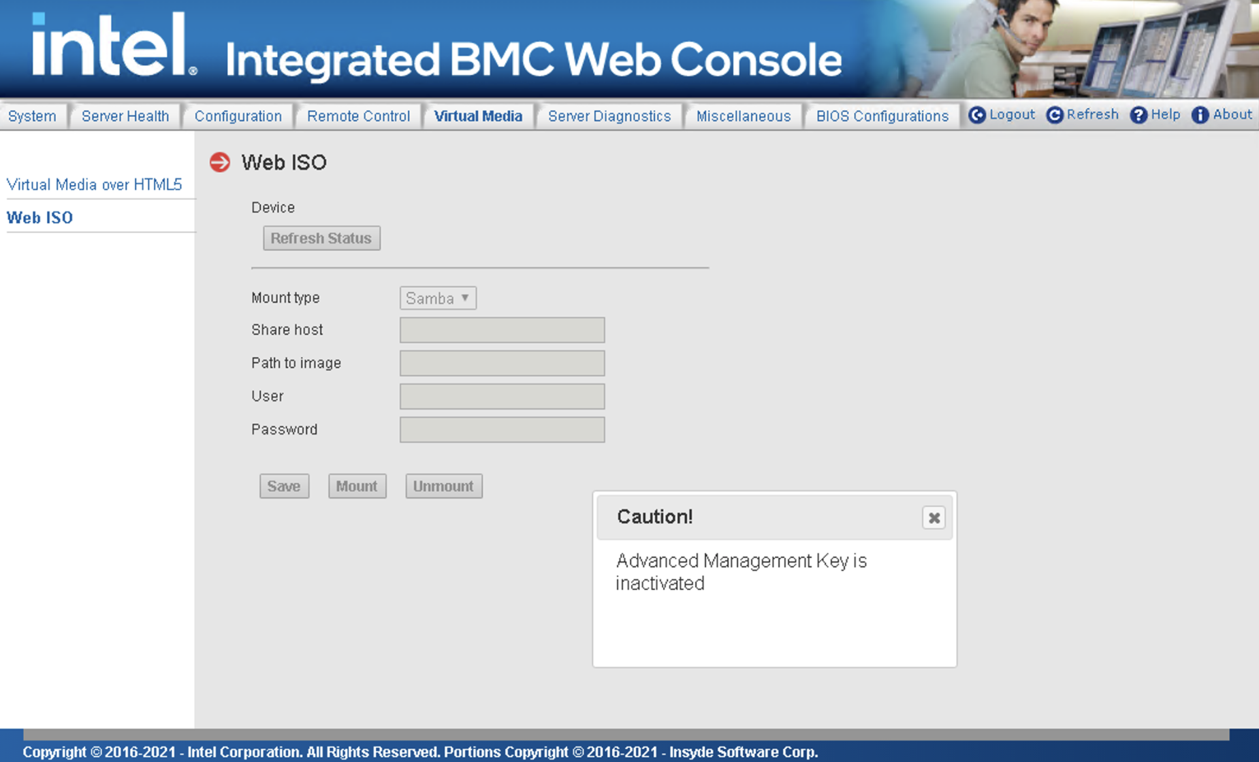
Task: Open the Server Diagnostics tab
Action: point(609,116)
